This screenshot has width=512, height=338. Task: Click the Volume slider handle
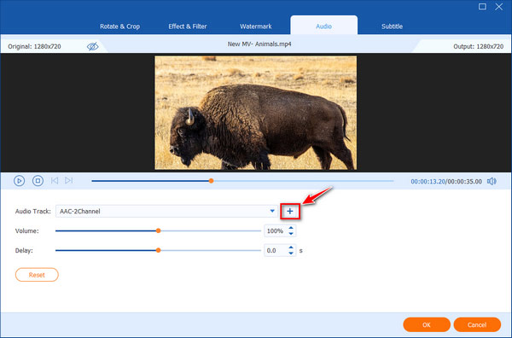click(x=159, y=231)
